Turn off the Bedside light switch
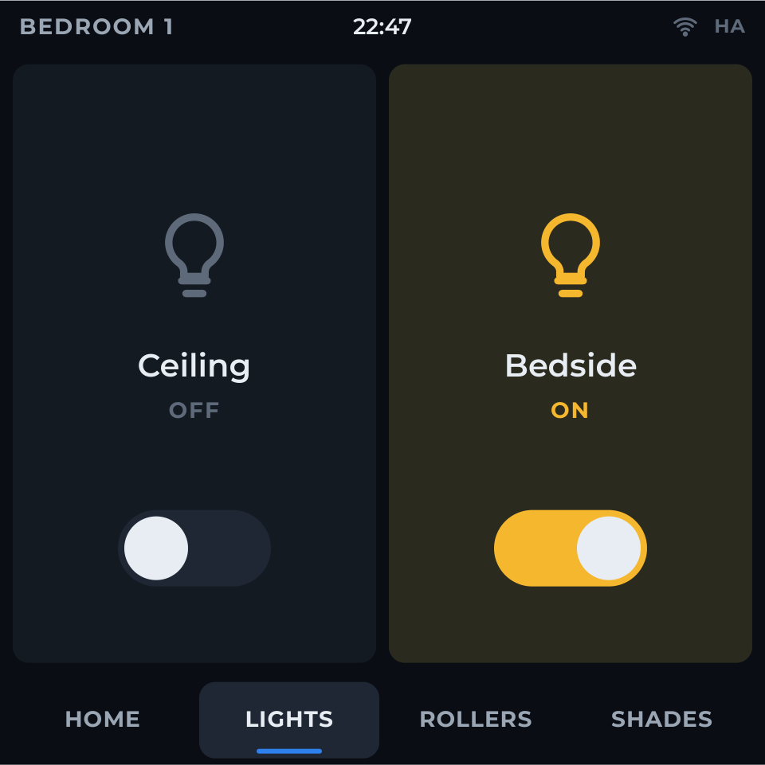This screenshot has width=765, height=765. click(x=570, y=548)
